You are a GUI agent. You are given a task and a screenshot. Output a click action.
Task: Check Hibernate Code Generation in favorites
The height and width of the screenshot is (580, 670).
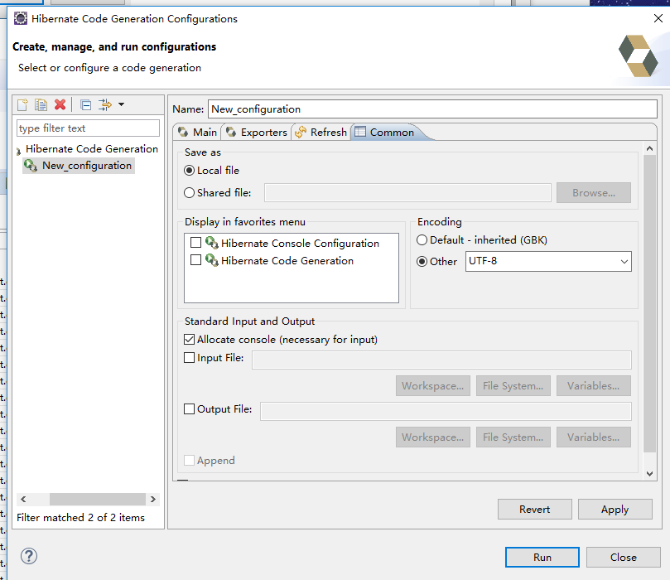point(195,260)
